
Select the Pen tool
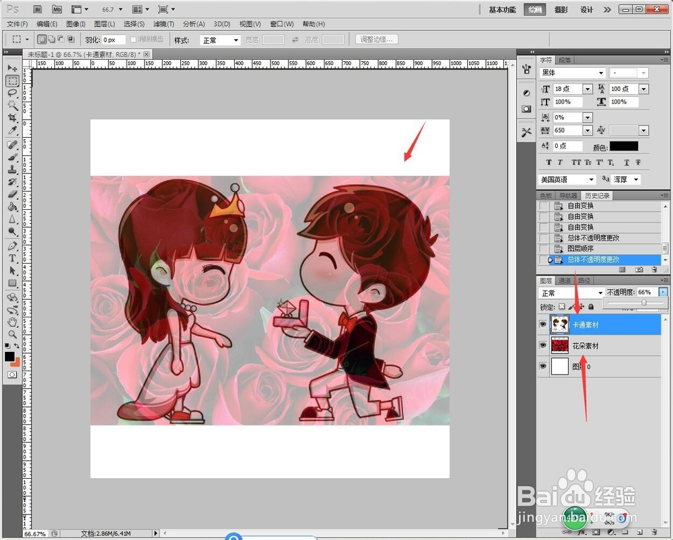(x=12, y=246)
